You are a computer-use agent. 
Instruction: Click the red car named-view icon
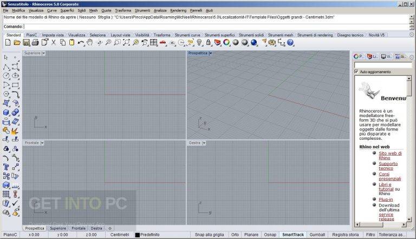click(x=163, y=42)
